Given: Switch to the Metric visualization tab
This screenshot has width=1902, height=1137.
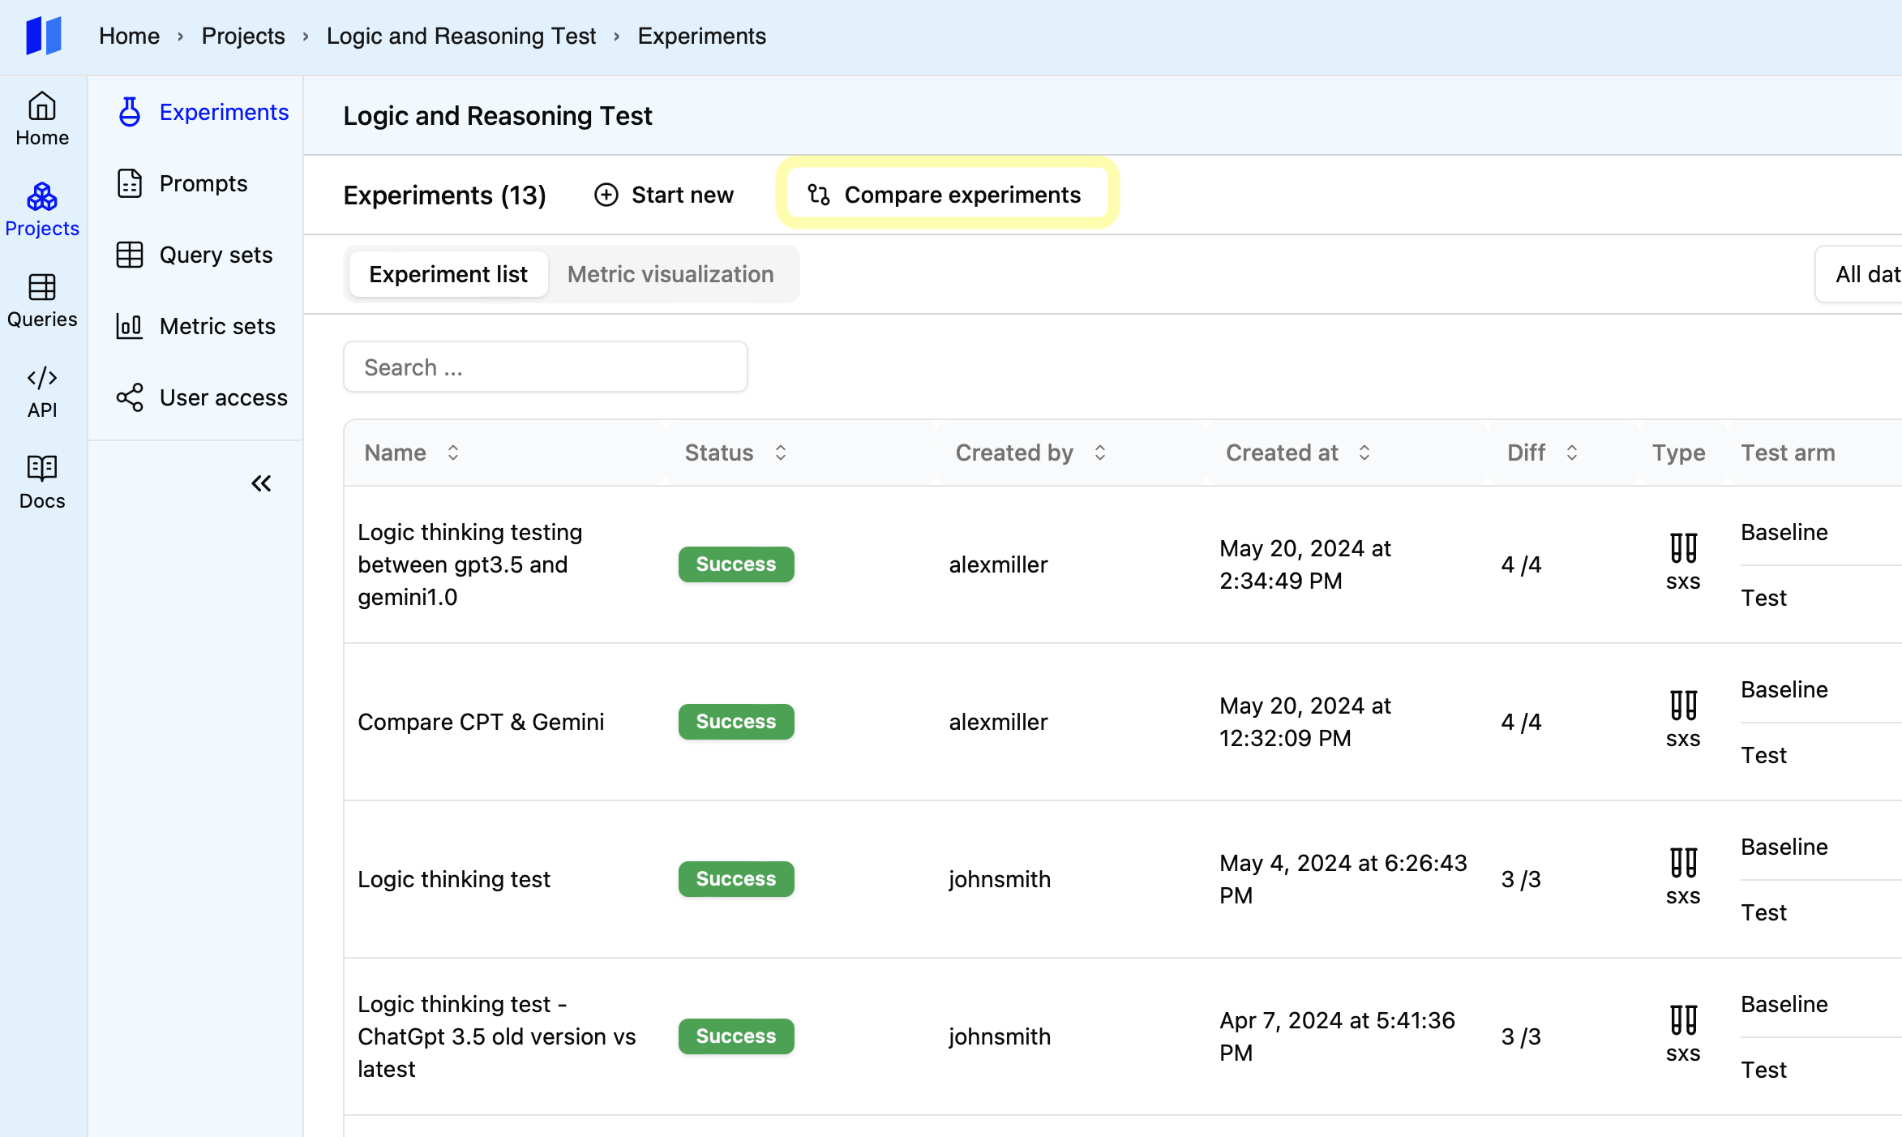Looking at the screenshot, I should [670, 275].
